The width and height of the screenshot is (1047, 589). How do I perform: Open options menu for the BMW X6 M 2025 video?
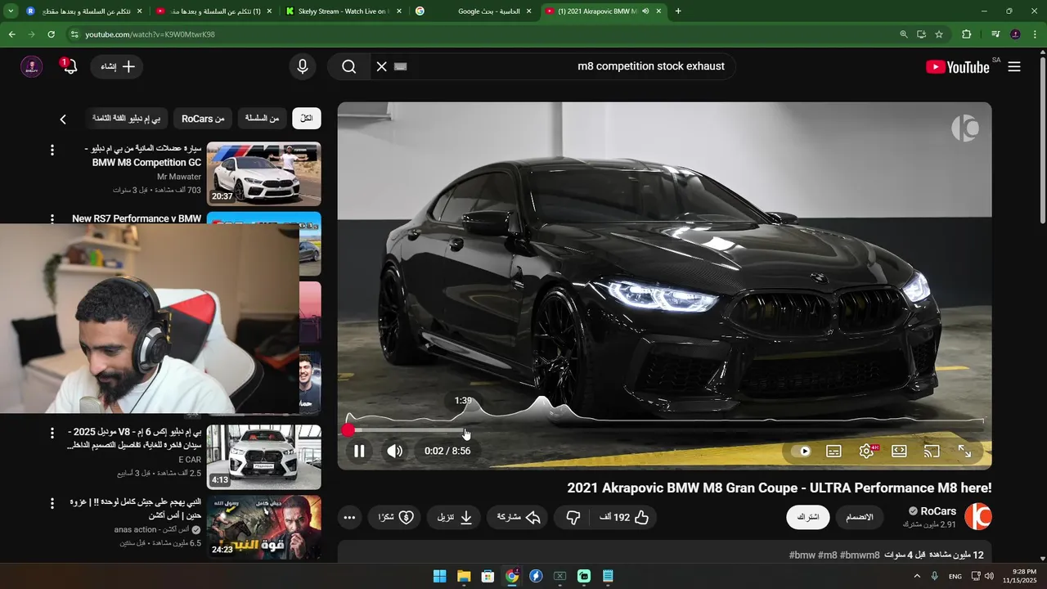(x=52, y=432)
